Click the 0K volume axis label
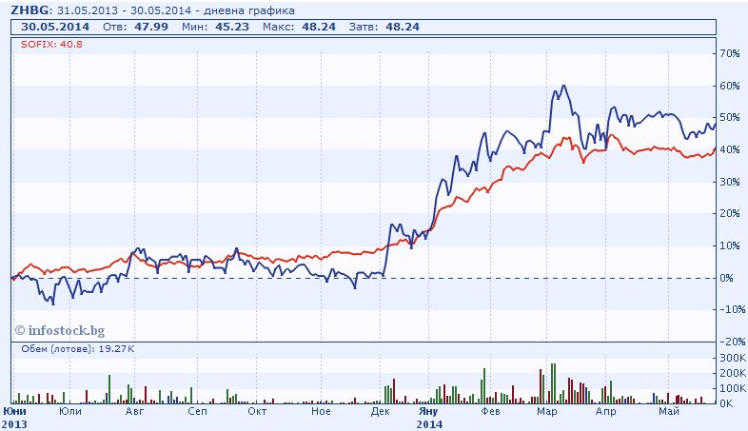The image size is (748, 431). pyautogui.click(x=726, y=403)
